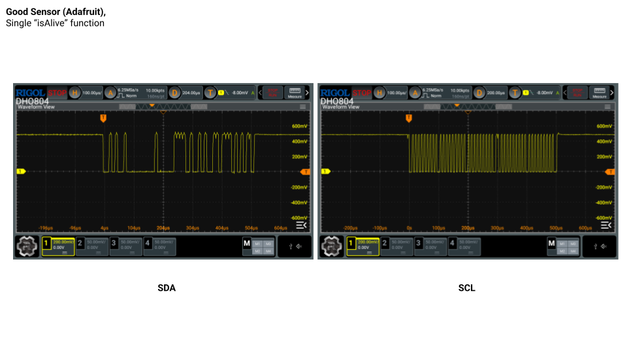Select M4 math channel on SDA scope

(x=268, y=251)
